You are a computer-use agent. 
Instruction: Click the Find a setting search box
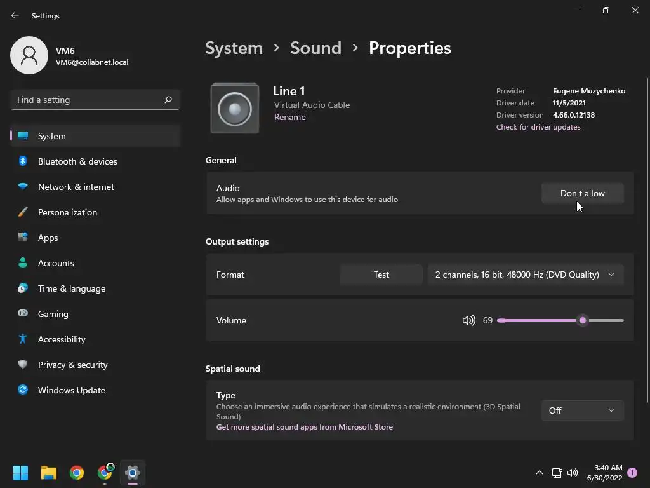point(88,100)
